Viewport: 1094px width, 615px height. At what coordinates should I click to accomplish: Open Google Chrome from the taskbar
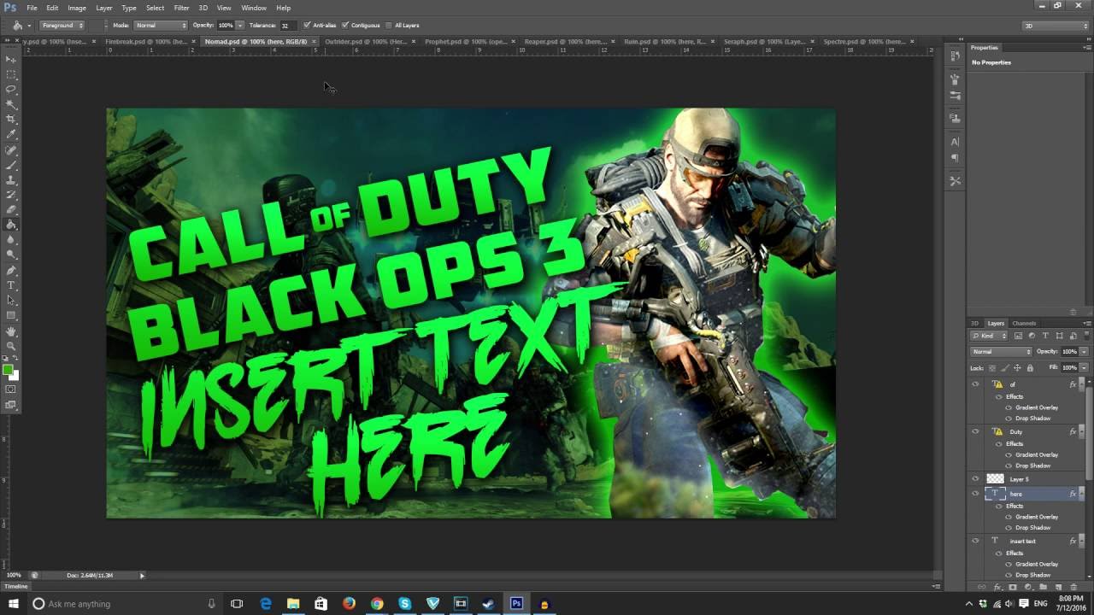(377, 604)
